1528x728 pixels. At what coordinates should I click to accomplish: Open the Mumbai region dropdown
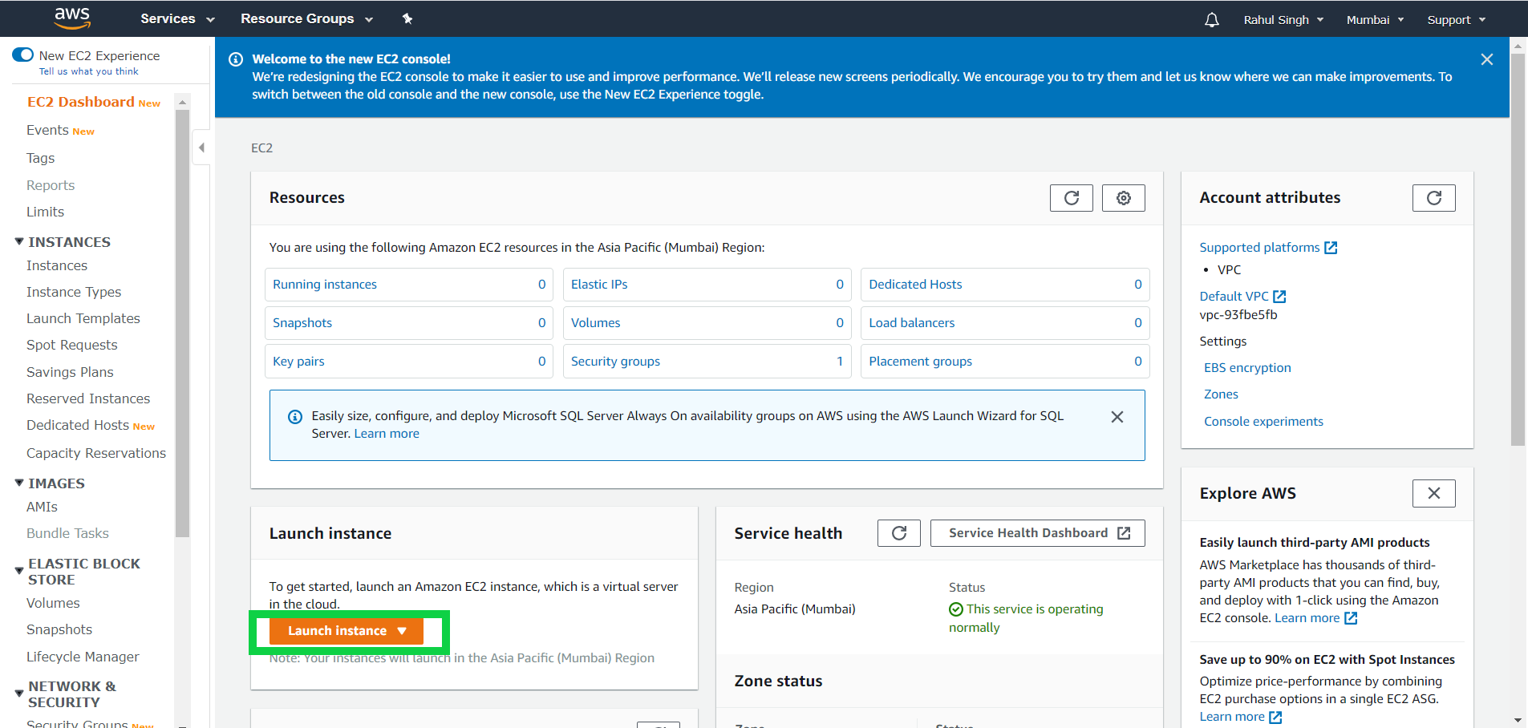(1375, 19)
